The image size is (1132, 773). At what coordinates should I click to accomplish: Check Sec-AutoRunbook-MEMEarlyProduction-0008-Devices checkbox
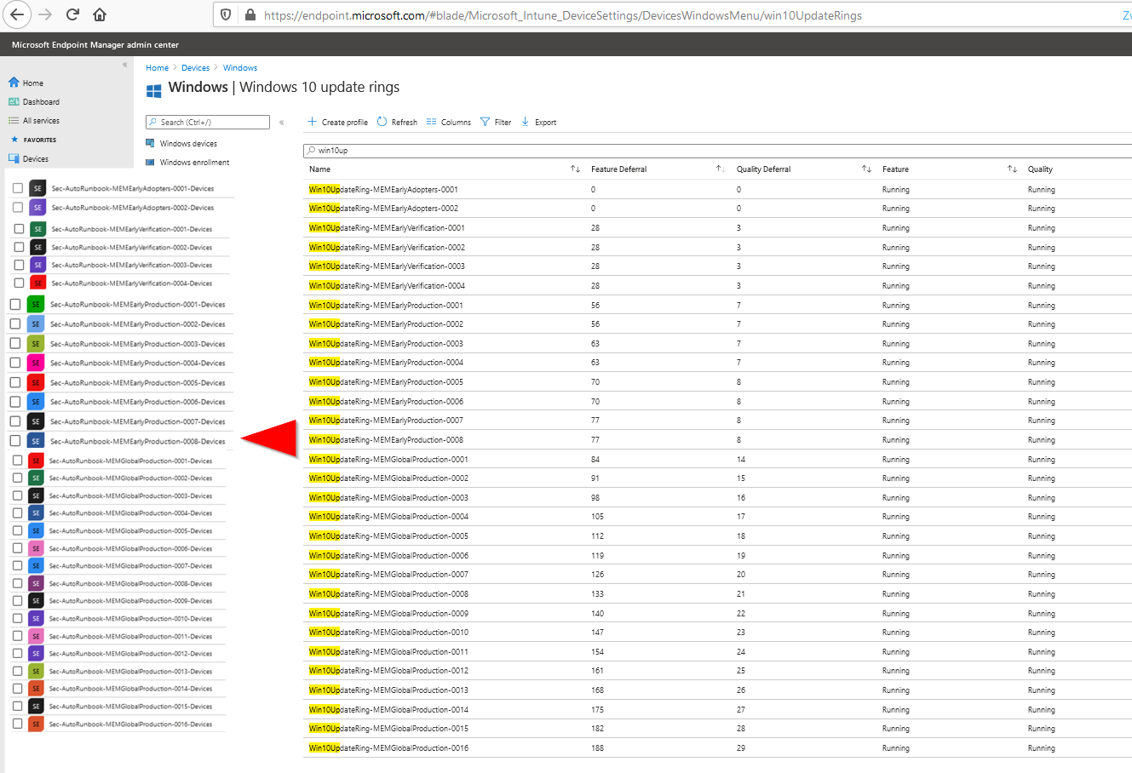14,440
